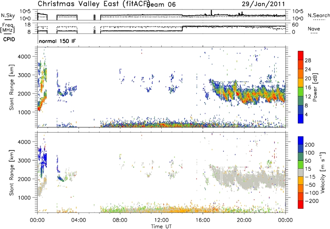
Task: Click the 'Time UT' axis title
Action: click(x=161, y=227)
